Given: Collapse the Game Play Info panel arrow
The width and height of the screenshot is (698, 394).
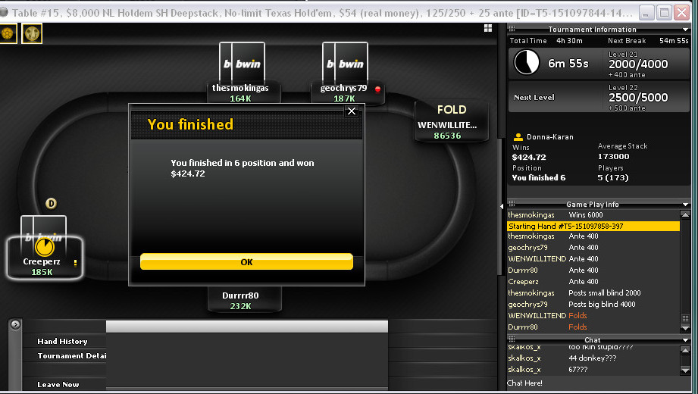Looking at the screenshot, I should (x=686, y=205).
